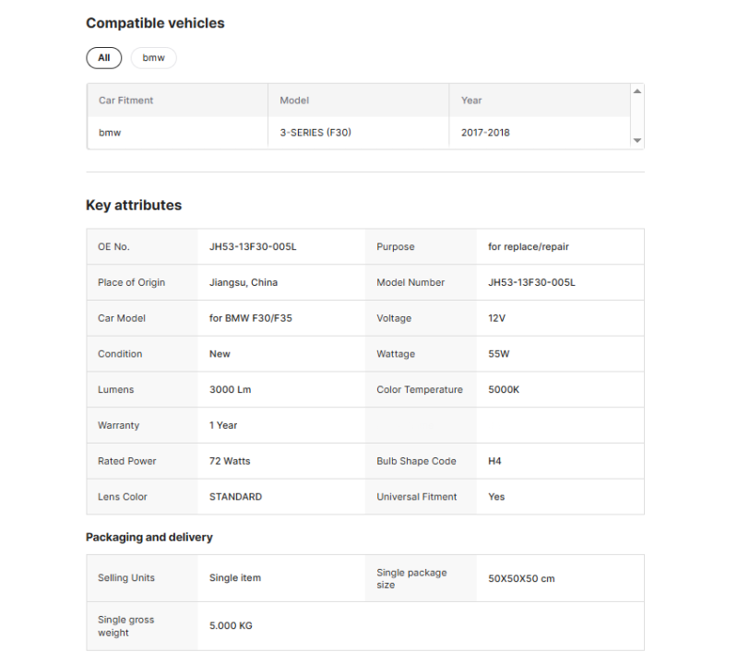This screenshot has width=738, height=663.
Task: Click the Place of Origin label
Action: click(x=131, y=282)
